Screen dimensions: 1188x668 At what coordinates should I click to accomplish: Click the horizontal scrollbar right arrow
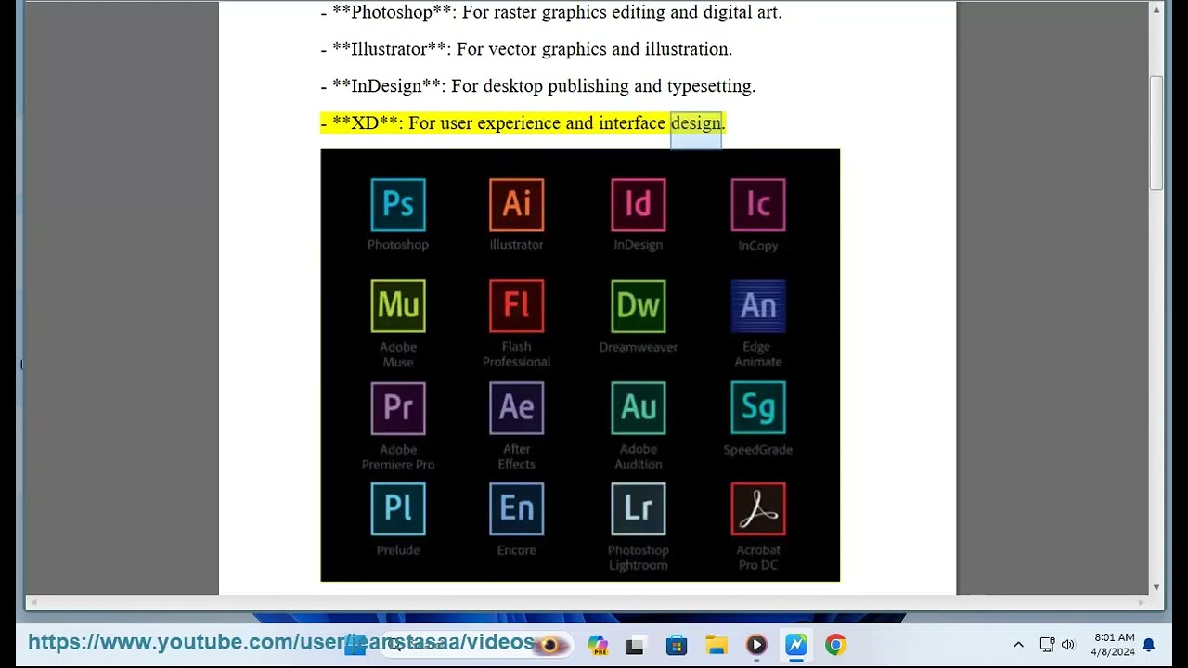pos(1142,602)
